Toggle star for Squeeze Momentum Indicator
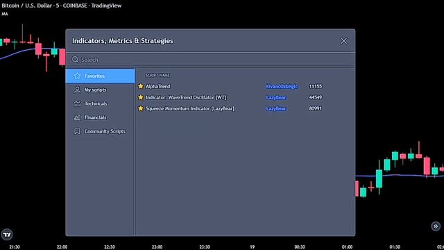Screen dimensions: 444x250 click(141, 108)
